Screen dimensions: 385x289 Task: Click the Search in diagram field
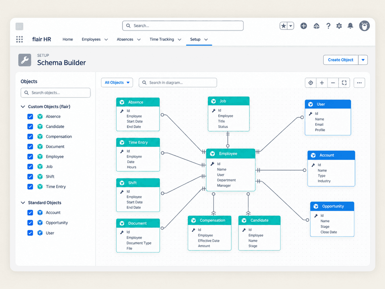click(178, 82)
